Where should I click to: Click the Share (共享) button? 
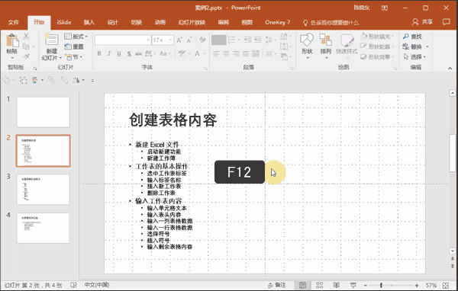click(423, 22)
